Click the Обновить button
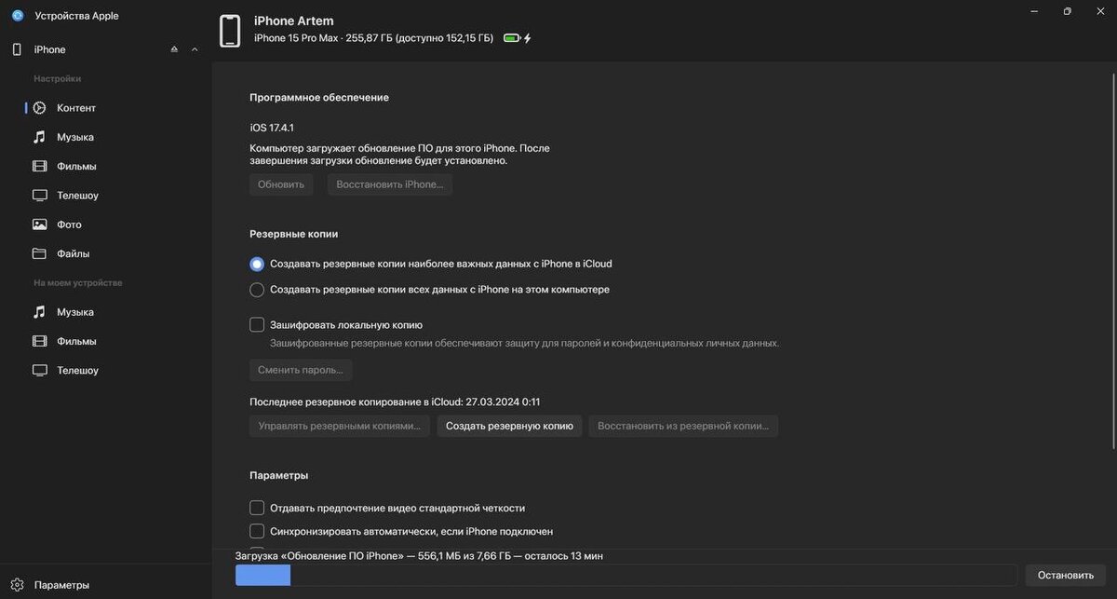The height and width of the screenshot is (599, 1117). 281,184
